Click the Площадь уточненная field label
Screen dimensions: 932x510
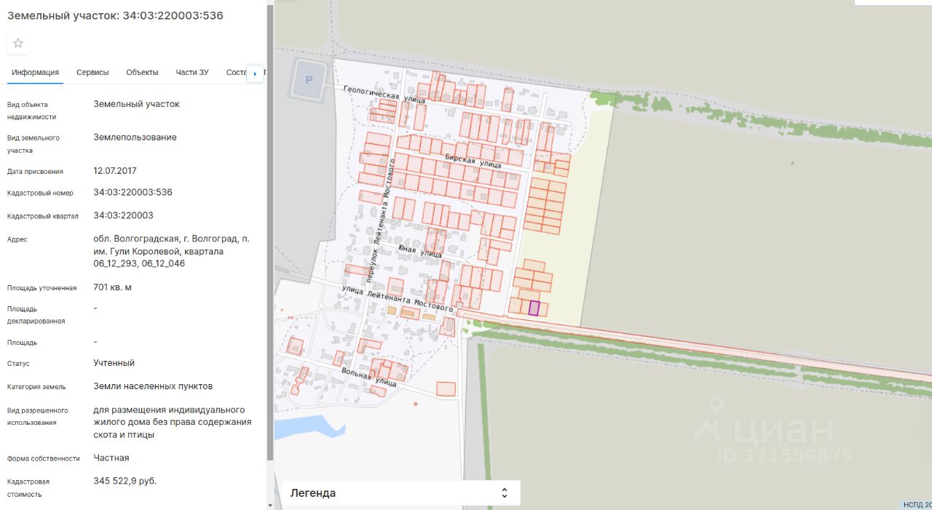coord(42,288)
